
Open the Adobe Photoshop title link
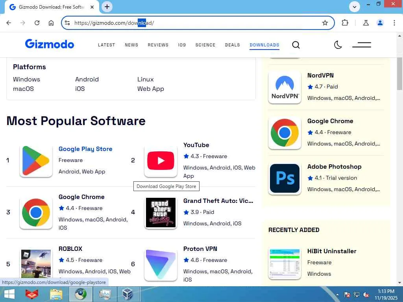335,167
